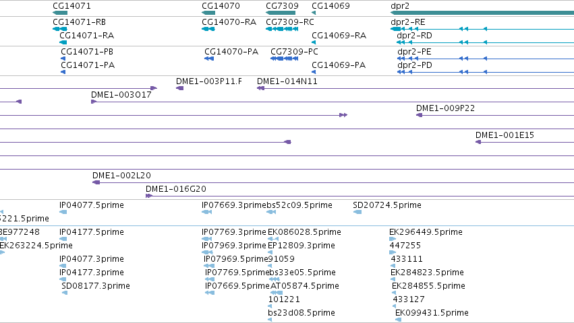Open BAC clone DME1-016G20
Image resolution: width=574 pixels, height=323 pixels.
click(x=176, y=189)
